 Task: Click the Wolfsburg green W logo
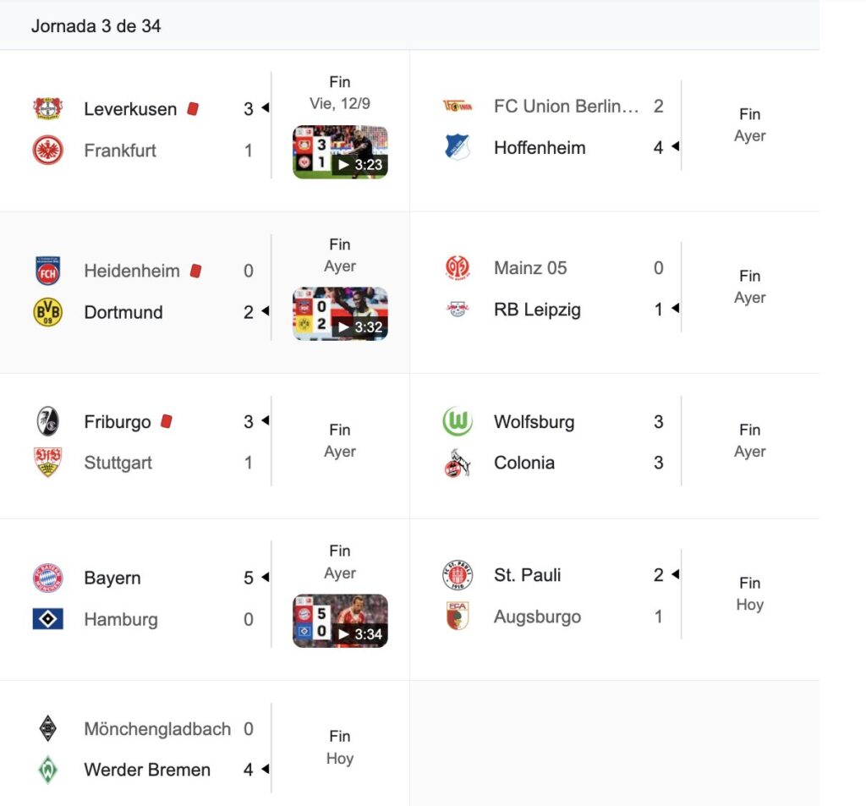point(458,422)
